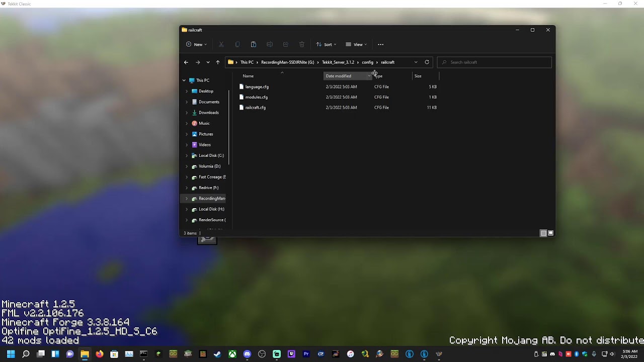Image resolution: width=644 pixels, height=362 pixels.
Task: Open the Sort dropdown menu
Action: pyautogui.click(x=326, y=44)
